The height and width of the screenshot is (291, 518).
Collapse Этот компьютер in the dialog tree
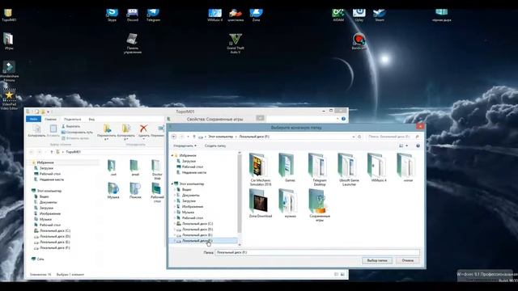coord(172,183)
